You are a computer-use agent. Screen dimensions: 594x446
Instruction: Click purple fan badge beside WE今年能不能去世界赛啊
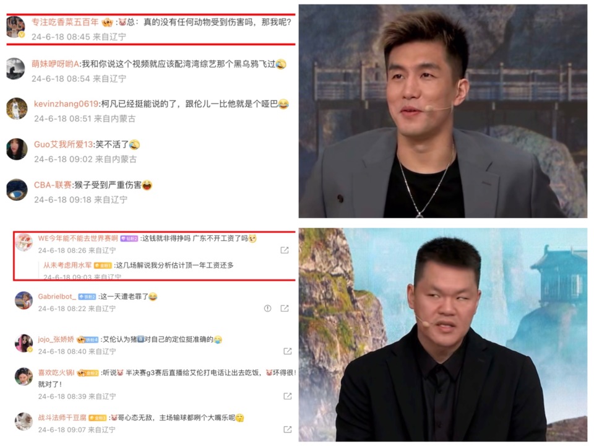coord(129,238)
